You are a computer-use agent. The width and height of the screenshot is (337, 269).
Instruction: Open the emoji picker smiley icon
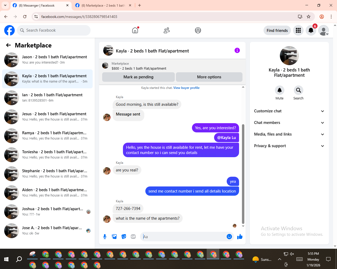click(229, 237)
